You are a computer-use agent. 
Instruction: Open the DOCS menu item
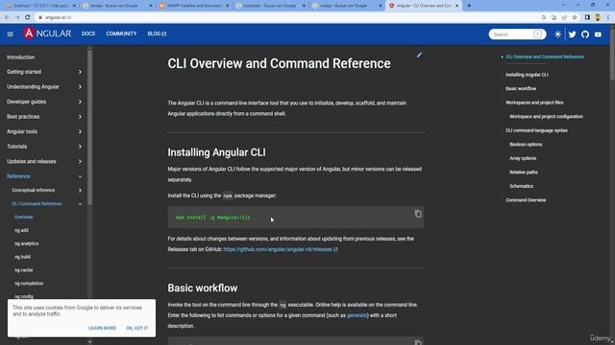pyautogui.click(x=88, y=34)
